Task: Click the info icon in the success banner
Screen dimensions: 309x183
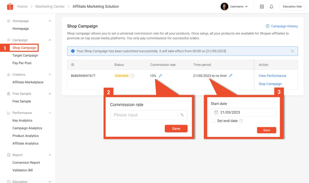Action: coord(73,51)
